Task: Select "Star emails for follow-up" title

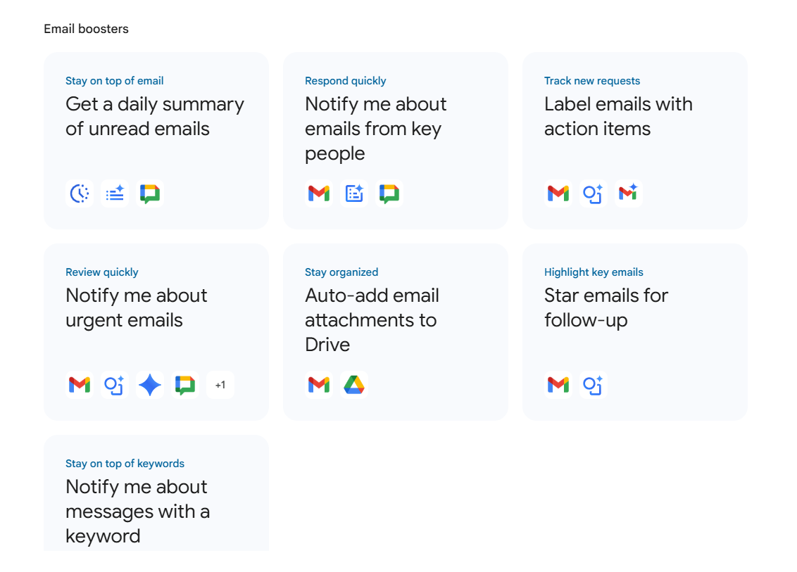Action: point(605,307)
